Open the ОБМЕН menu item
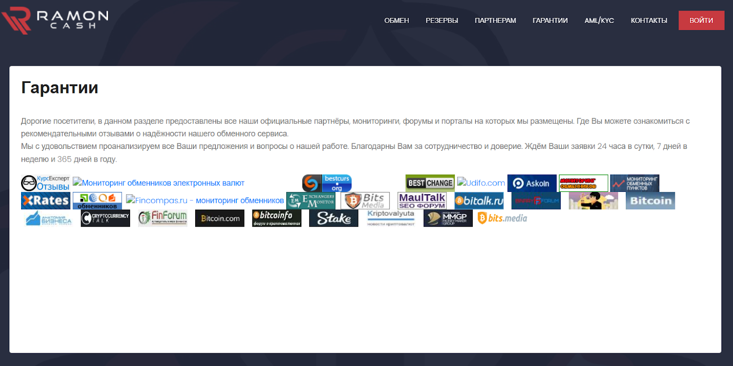This screenshot has width=733, height=366. pyautogui.click(x=396, y=21)
